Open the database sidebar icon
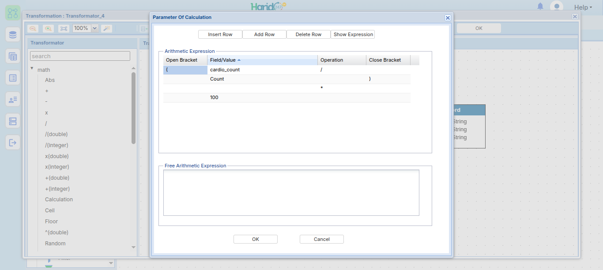The height and width of the screenshot is (270, 603). pyautogui.click(x=13, y=35)
